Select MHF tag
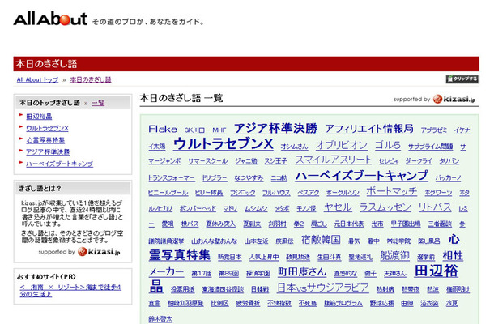 click(x=219, y=130)
